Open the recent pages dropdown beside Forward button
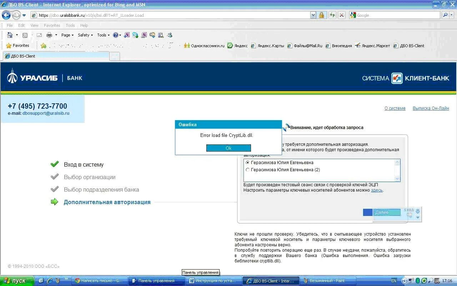The image size is (457, 286). [24, 15]
